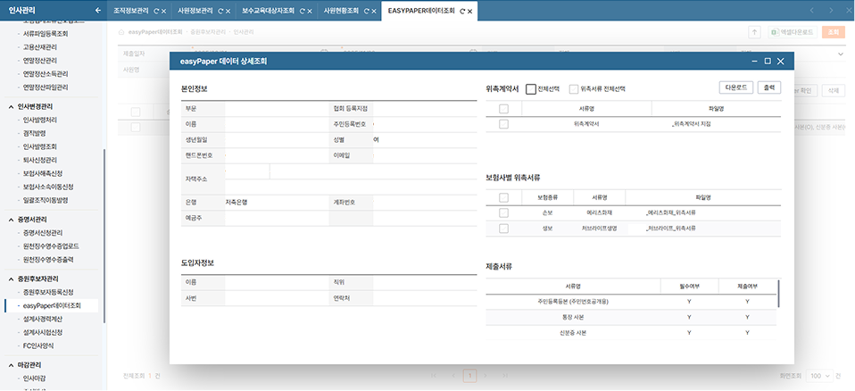
Task: Click the 다운로드 button
Action: click(x=736, y=88)
